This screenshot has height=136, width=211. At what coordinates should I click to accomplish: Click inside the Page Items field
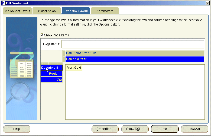tap(133, 44)
